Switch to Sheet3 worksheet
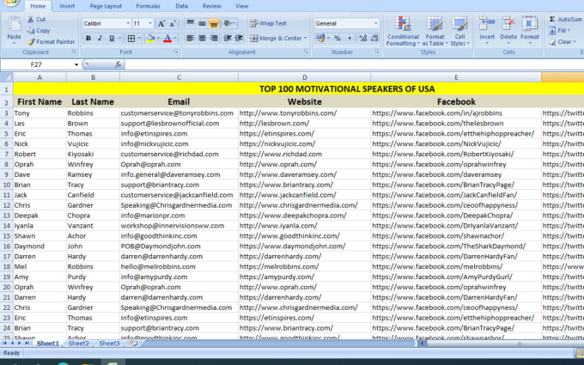 tap(109, 344)
